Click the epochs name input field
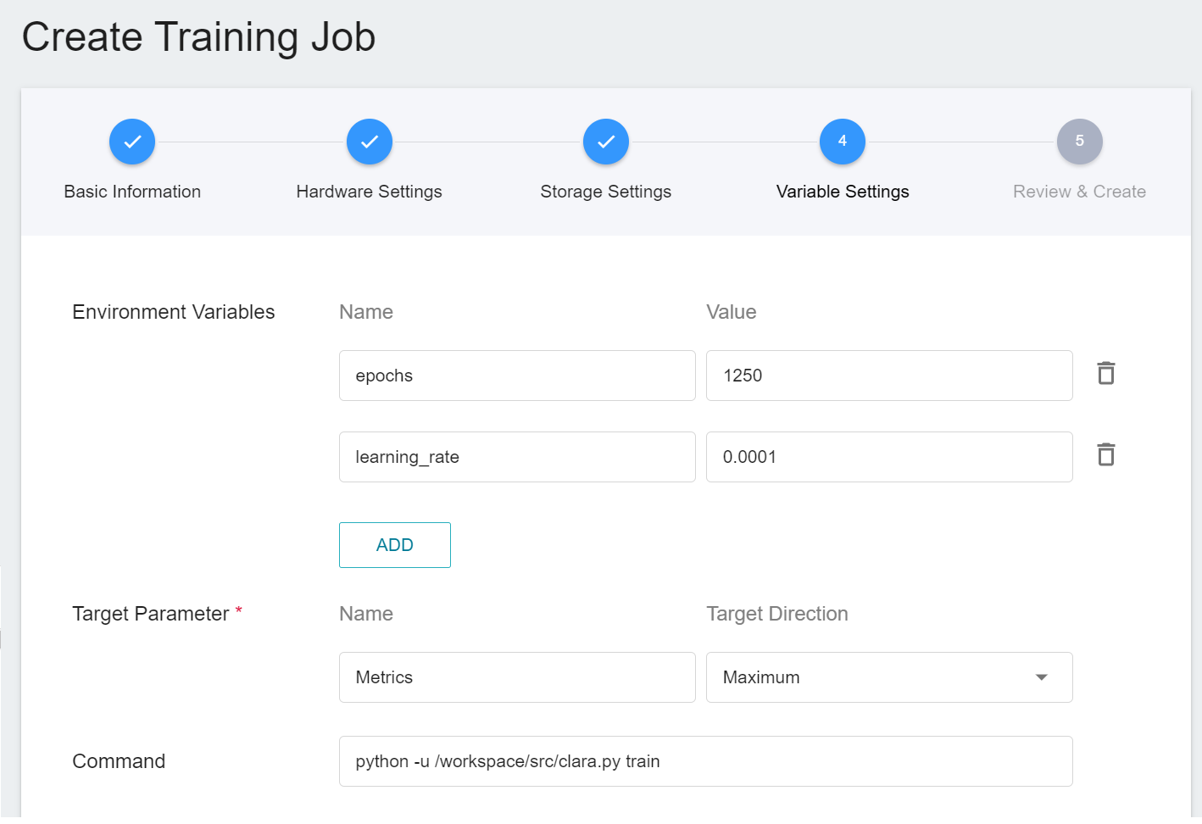 pyautogui.click(x=517, y=376)
